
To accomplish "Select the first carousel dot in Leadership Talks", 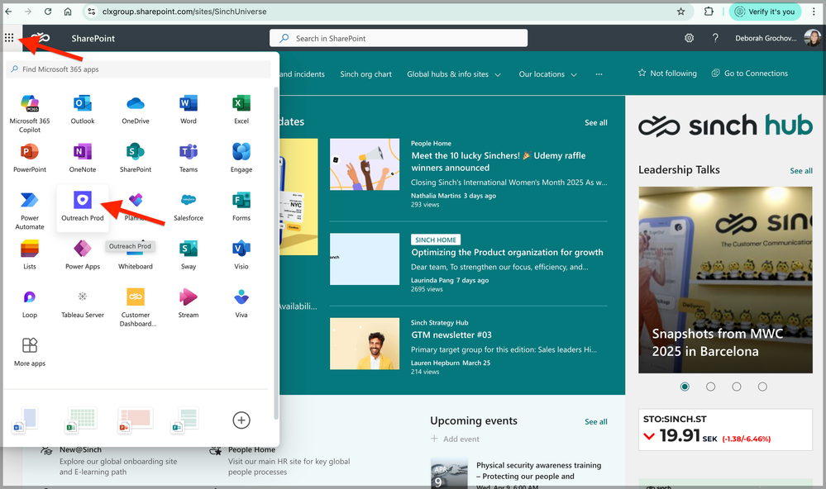I will [x=685, y=387].
